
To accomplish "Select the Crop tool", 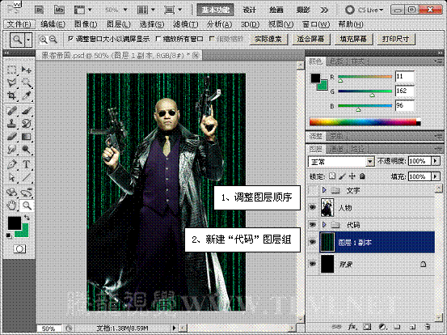I will [11, 95].
